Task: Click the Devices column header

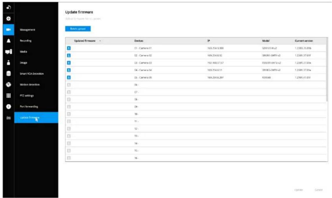Action: point(139,41)
